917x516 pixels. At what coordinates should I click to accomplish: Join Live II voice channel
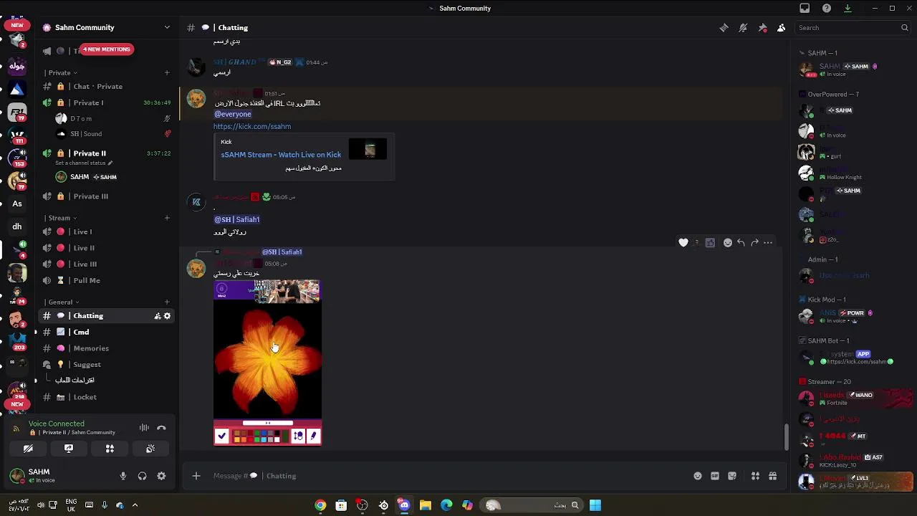pos(107,248)
